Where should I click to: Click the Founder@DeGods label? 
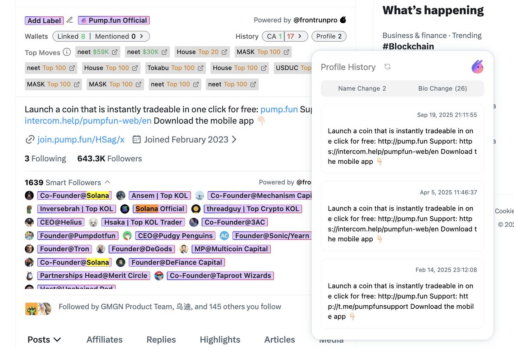(141, 249)
